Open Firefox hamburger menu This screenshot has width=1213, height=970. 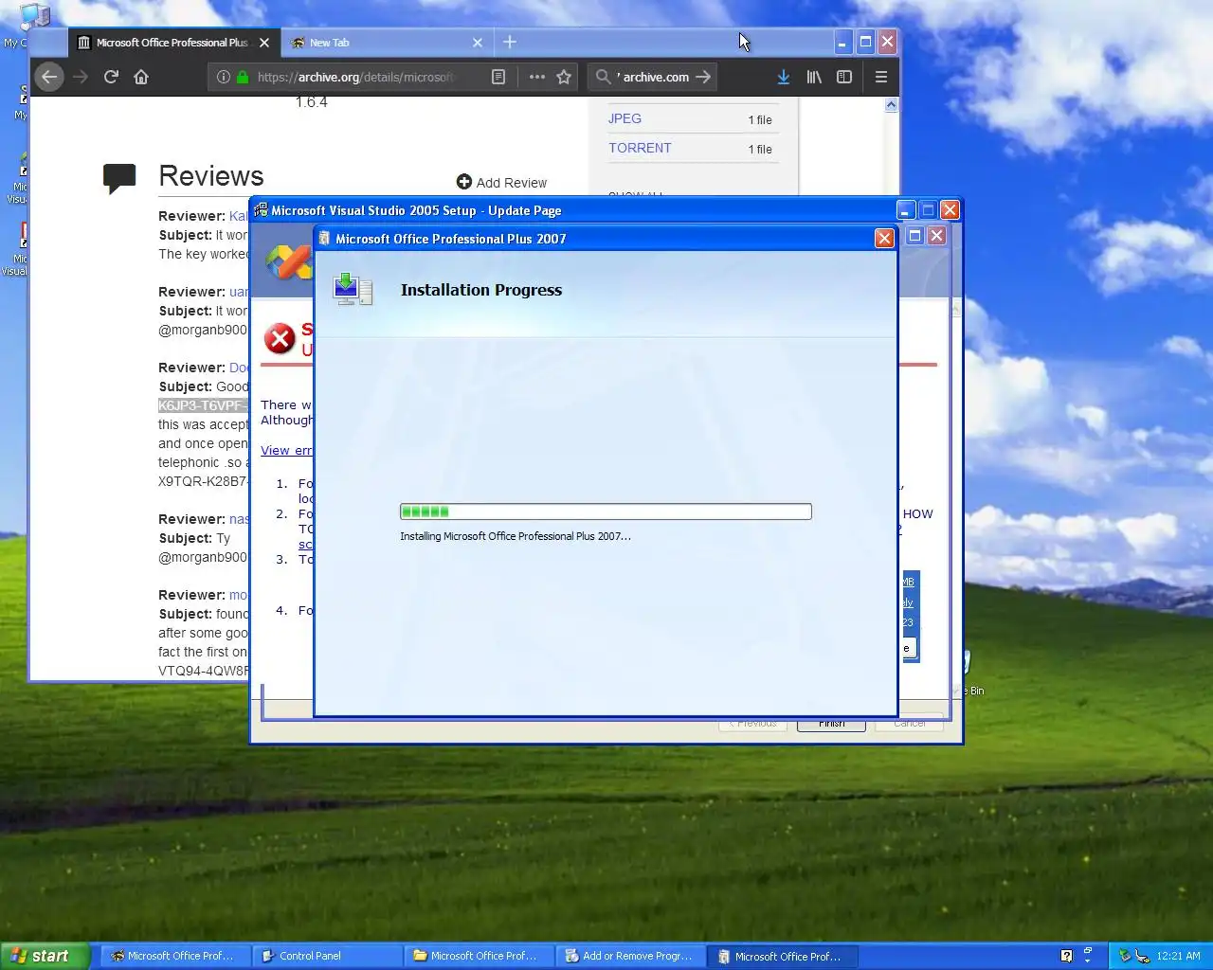click(880, 77)
